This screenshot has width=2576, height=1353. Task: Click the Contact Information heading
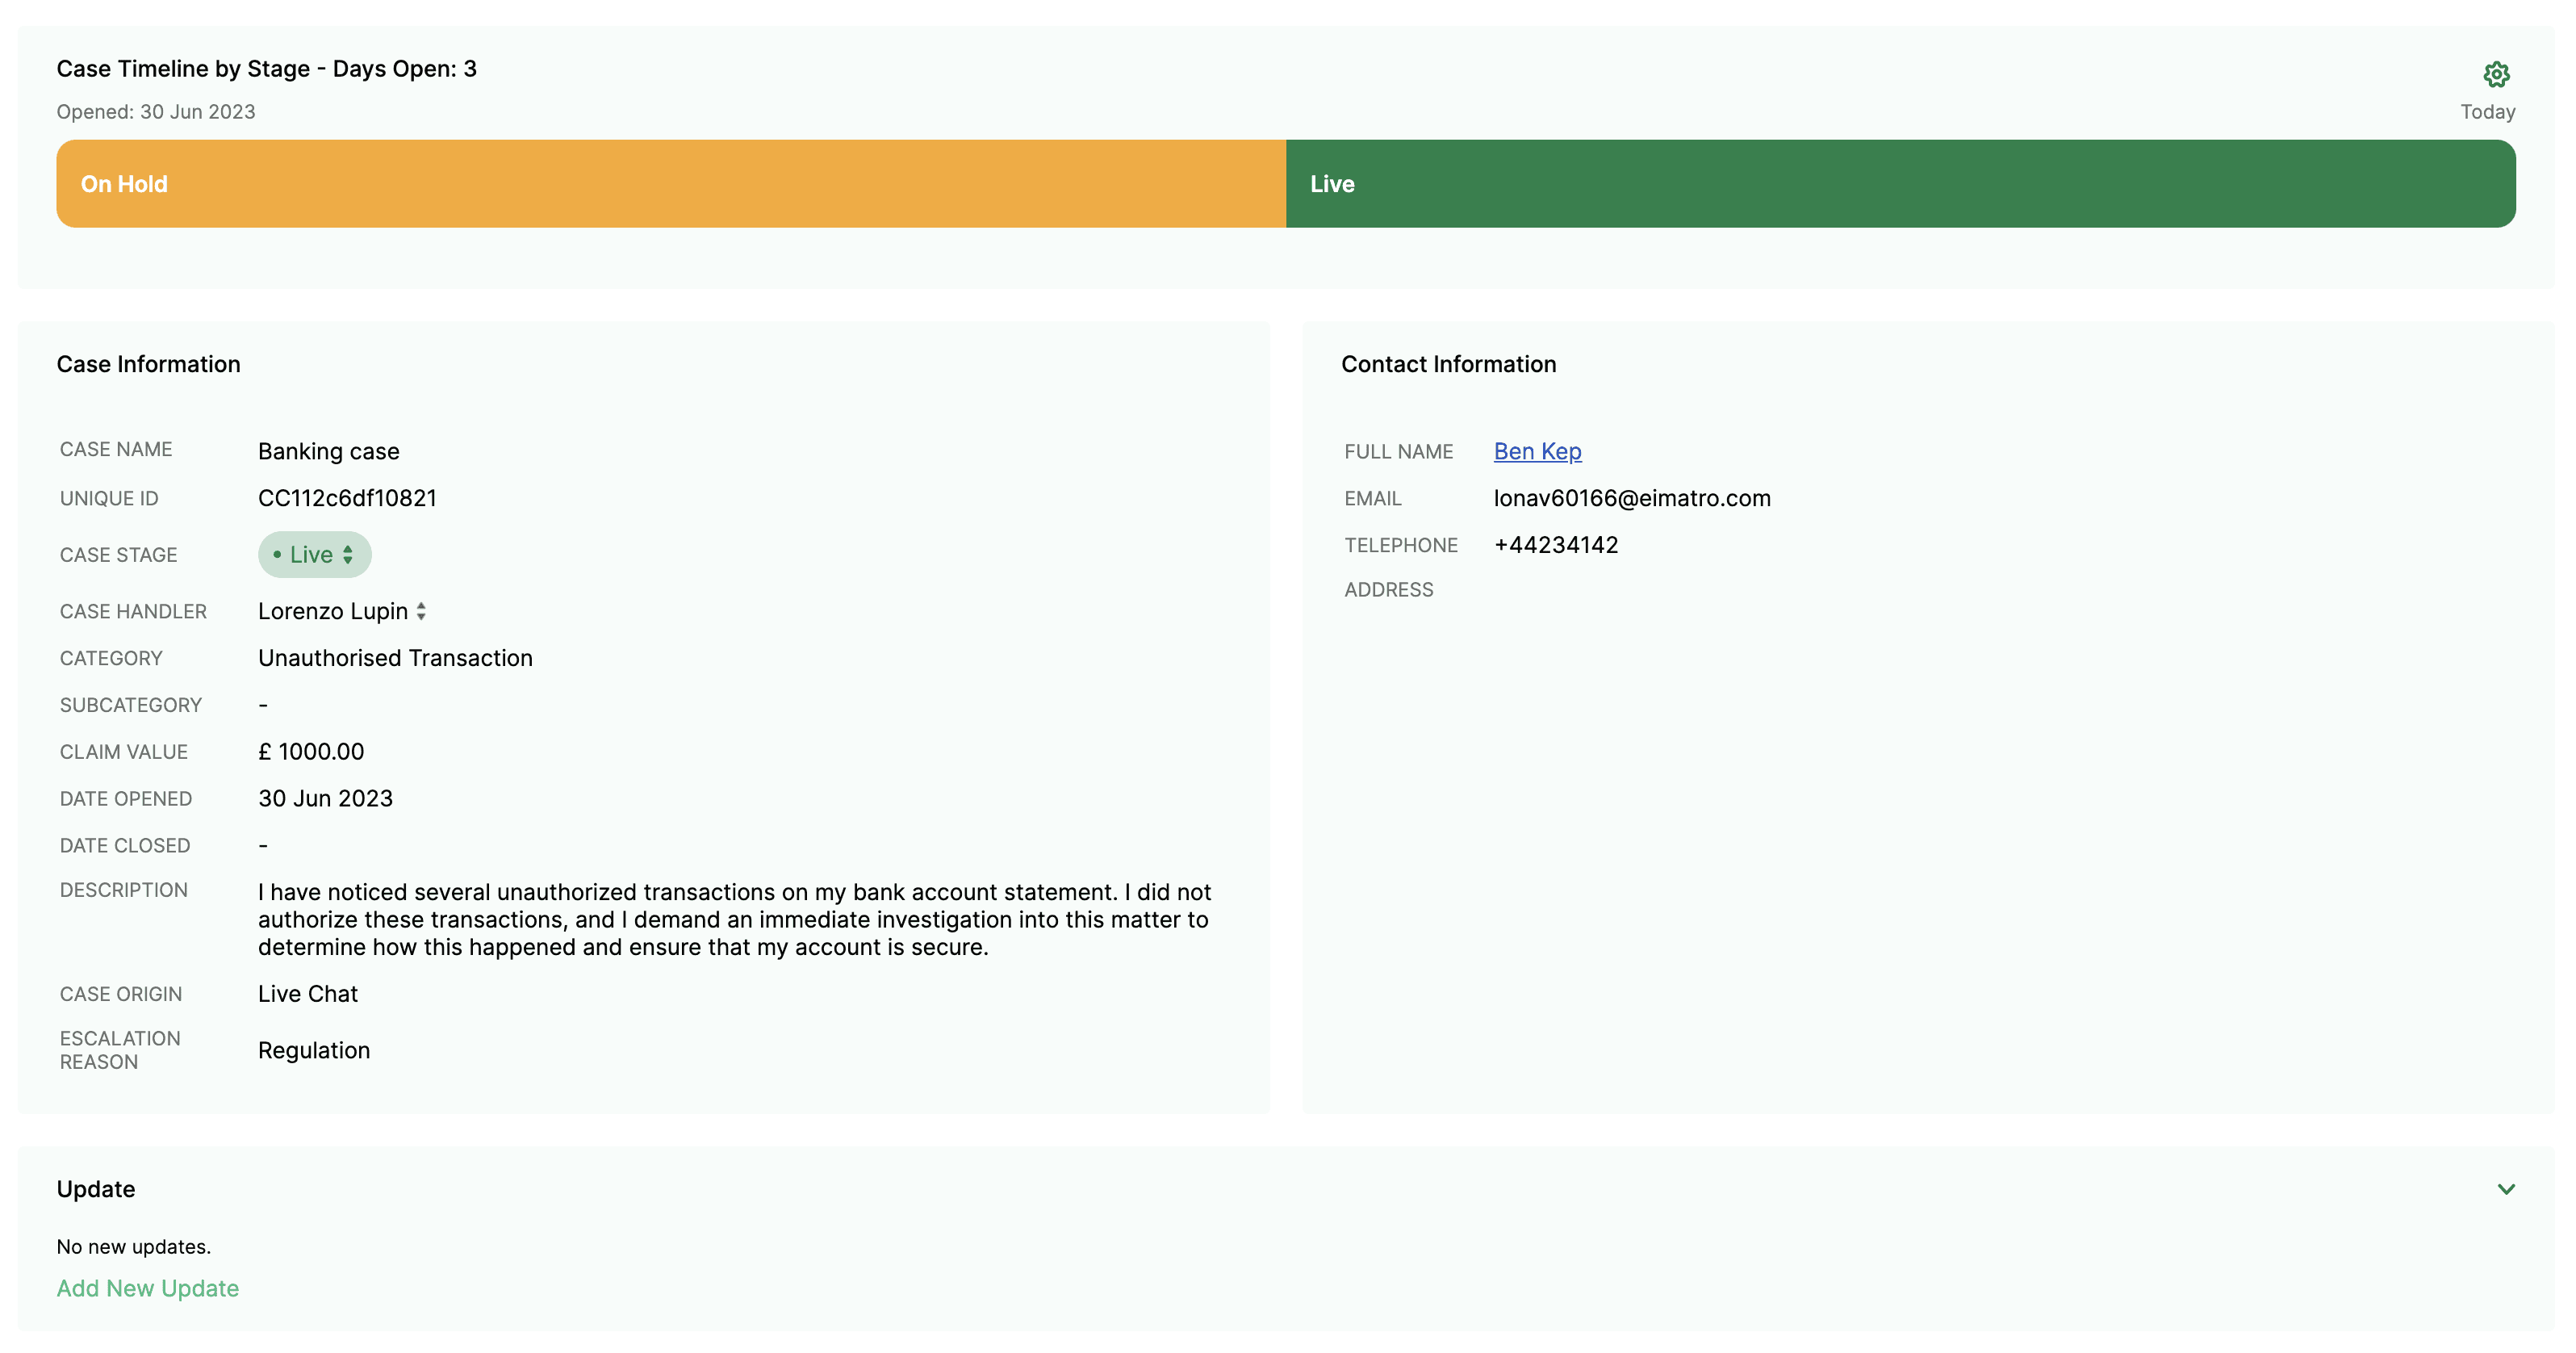[x=1448, y=364]
